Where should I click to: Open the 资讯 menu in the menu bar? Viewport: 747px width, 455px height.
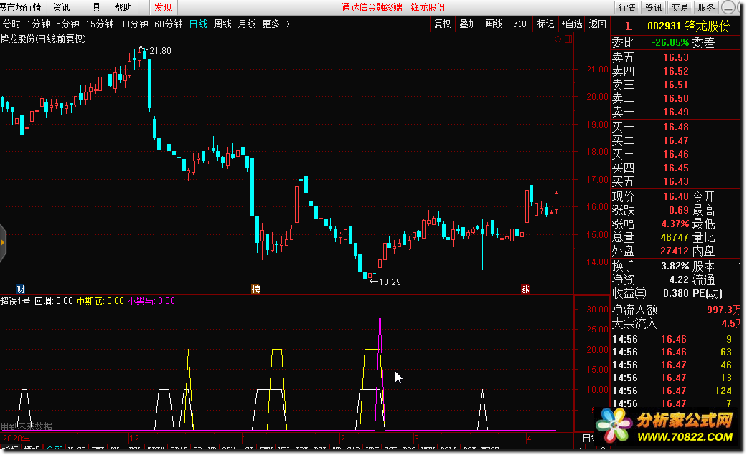pyautogui.click(x=61, y=8)
